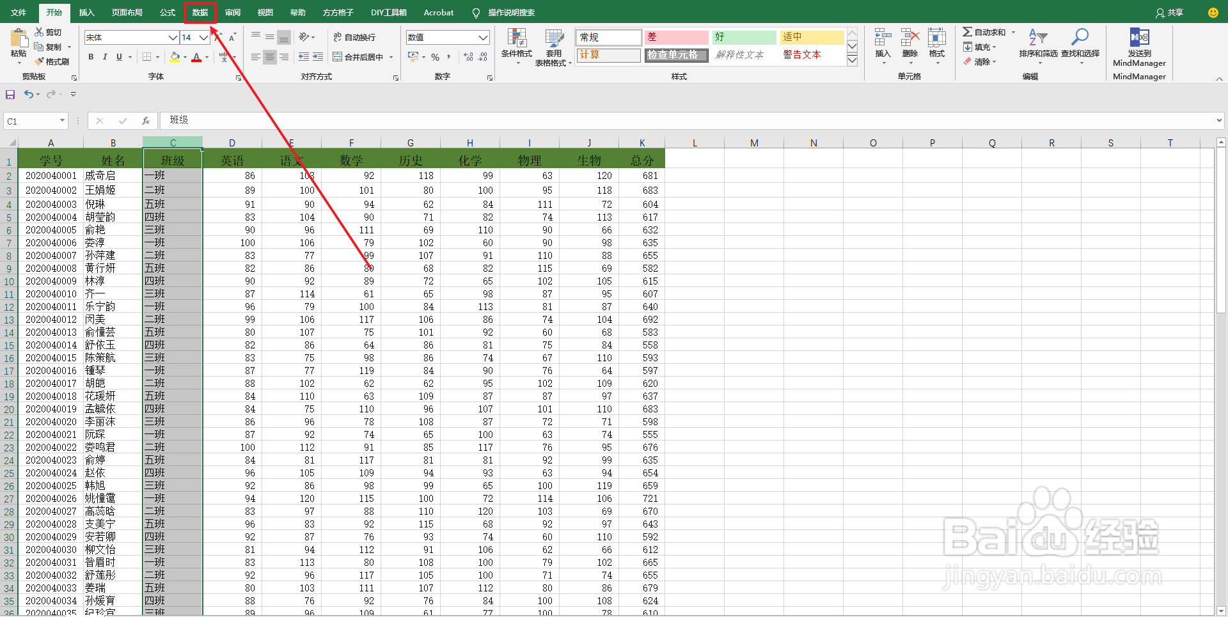Toggle Wrap Text (自动换行)

354,37
